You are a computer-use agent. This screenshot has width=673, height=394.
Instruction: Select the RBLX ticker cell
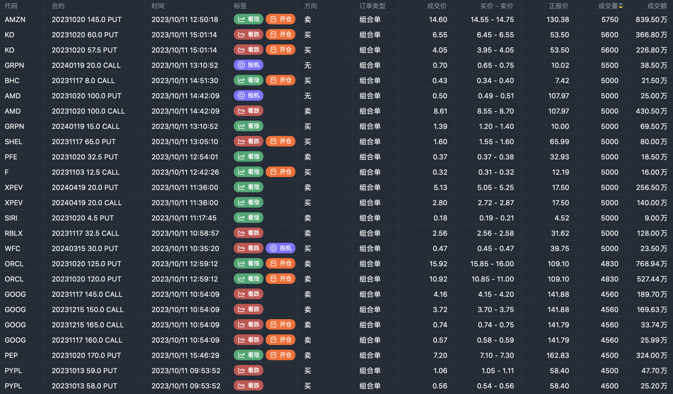(x=14, y=233)
